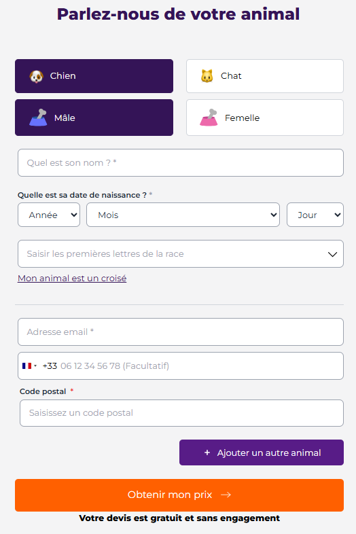
Task: Open the breed search combo box
Action: pyautogui.click(x=181, y=253)
